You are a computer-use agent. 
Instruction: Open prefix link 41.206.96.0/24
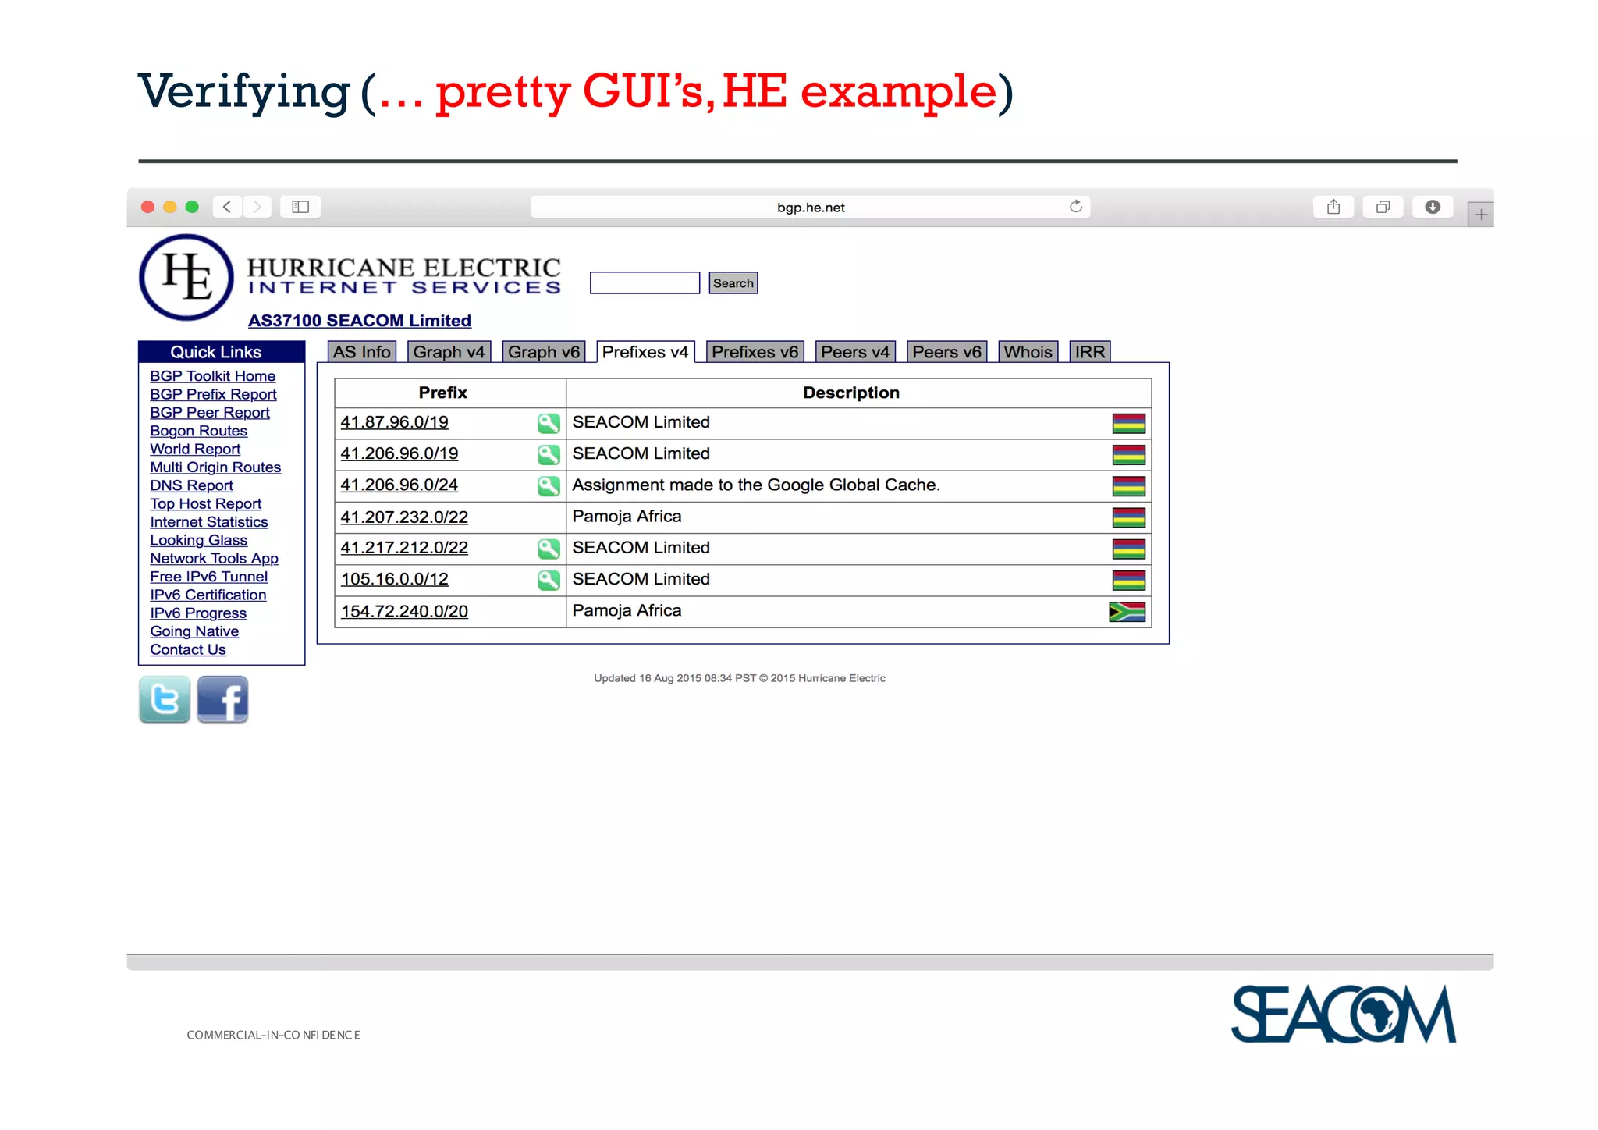[x=399, y=485]
